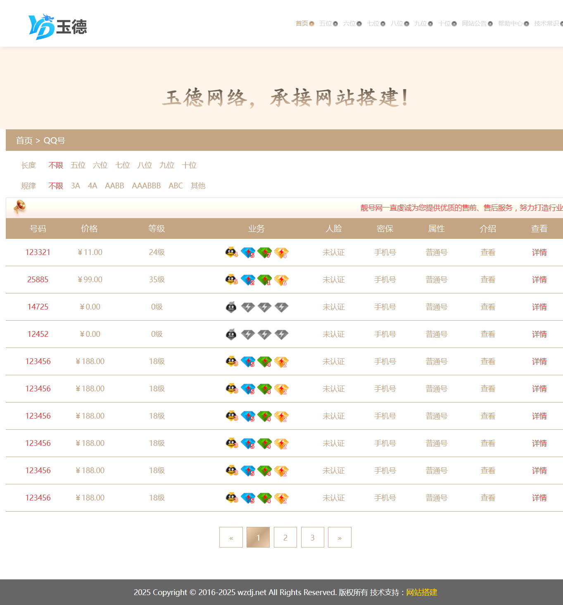Click the 网站搭建 footer link
The height and width of the screenshot is (605, 563).
point(421,592)
